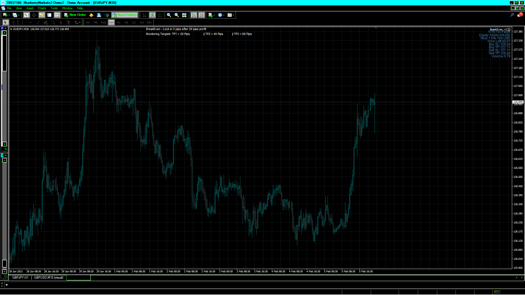Toggle chart shift from right edge
This screenshot has height=295, width=525.
point(202,15)
